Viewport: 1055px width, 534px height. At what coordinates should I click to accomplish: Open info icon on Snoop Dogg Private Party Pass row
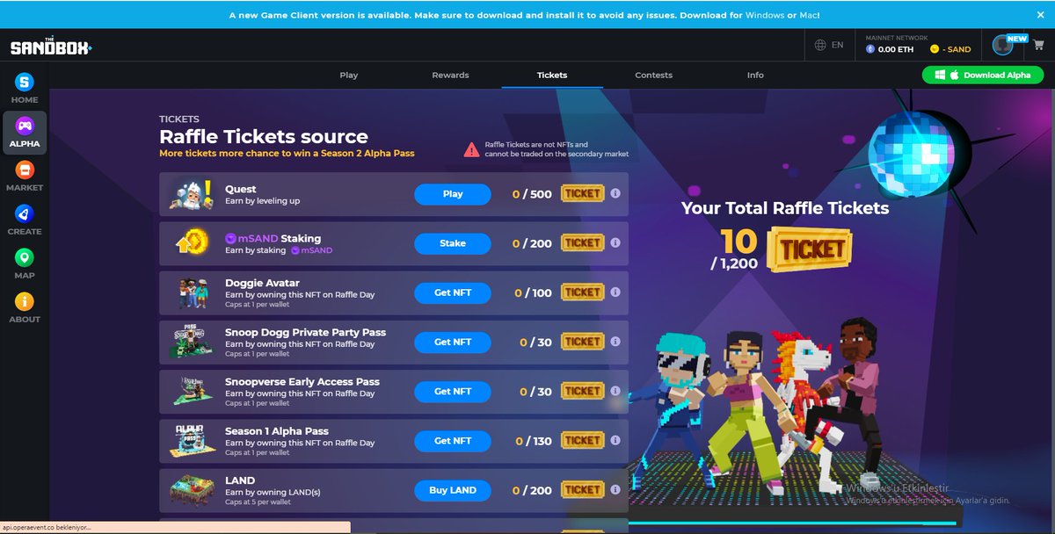click(x=615, y=341)
